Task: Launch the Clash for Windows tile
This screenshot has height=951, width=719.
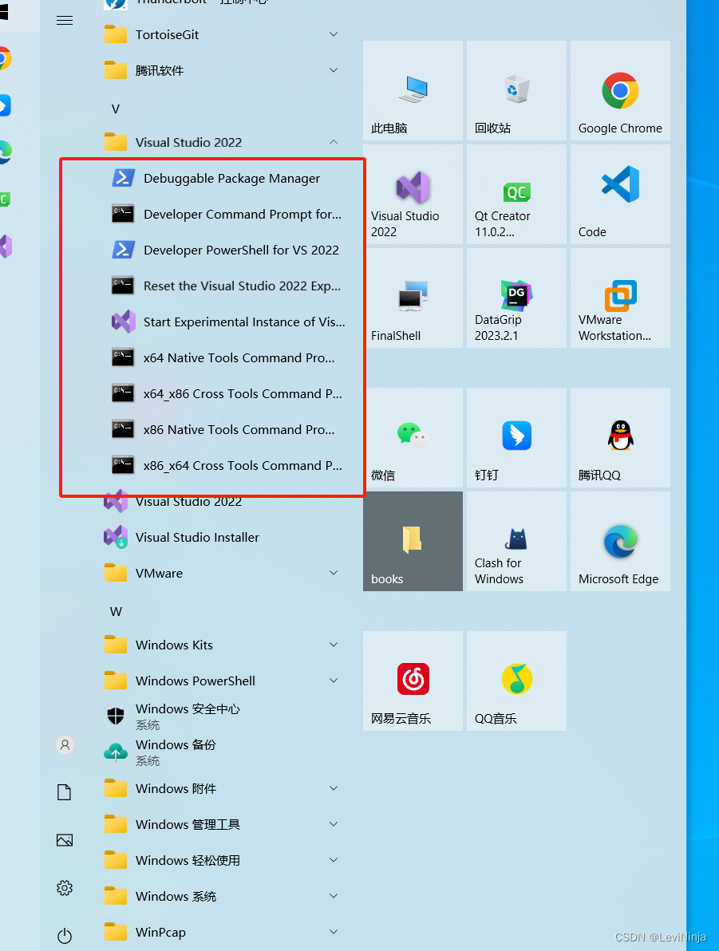Action: 516,542
